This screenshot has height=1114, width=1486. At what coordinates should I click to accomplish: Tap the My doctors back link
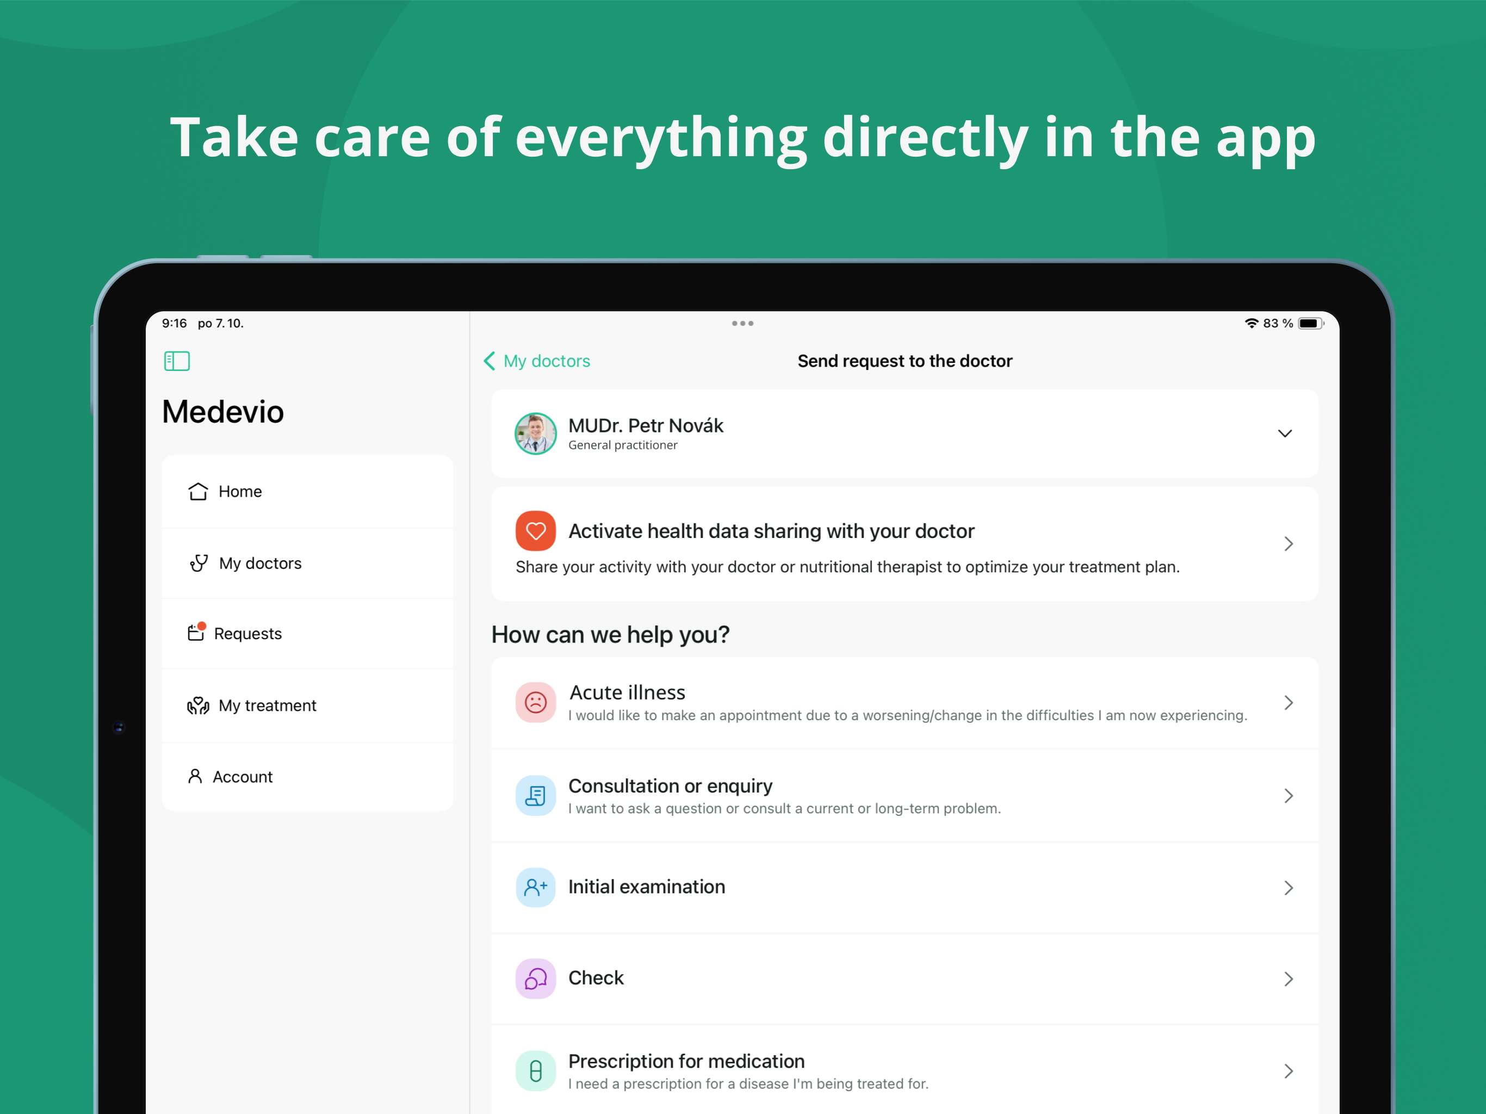pyautogui.click(x=547, y=361)
